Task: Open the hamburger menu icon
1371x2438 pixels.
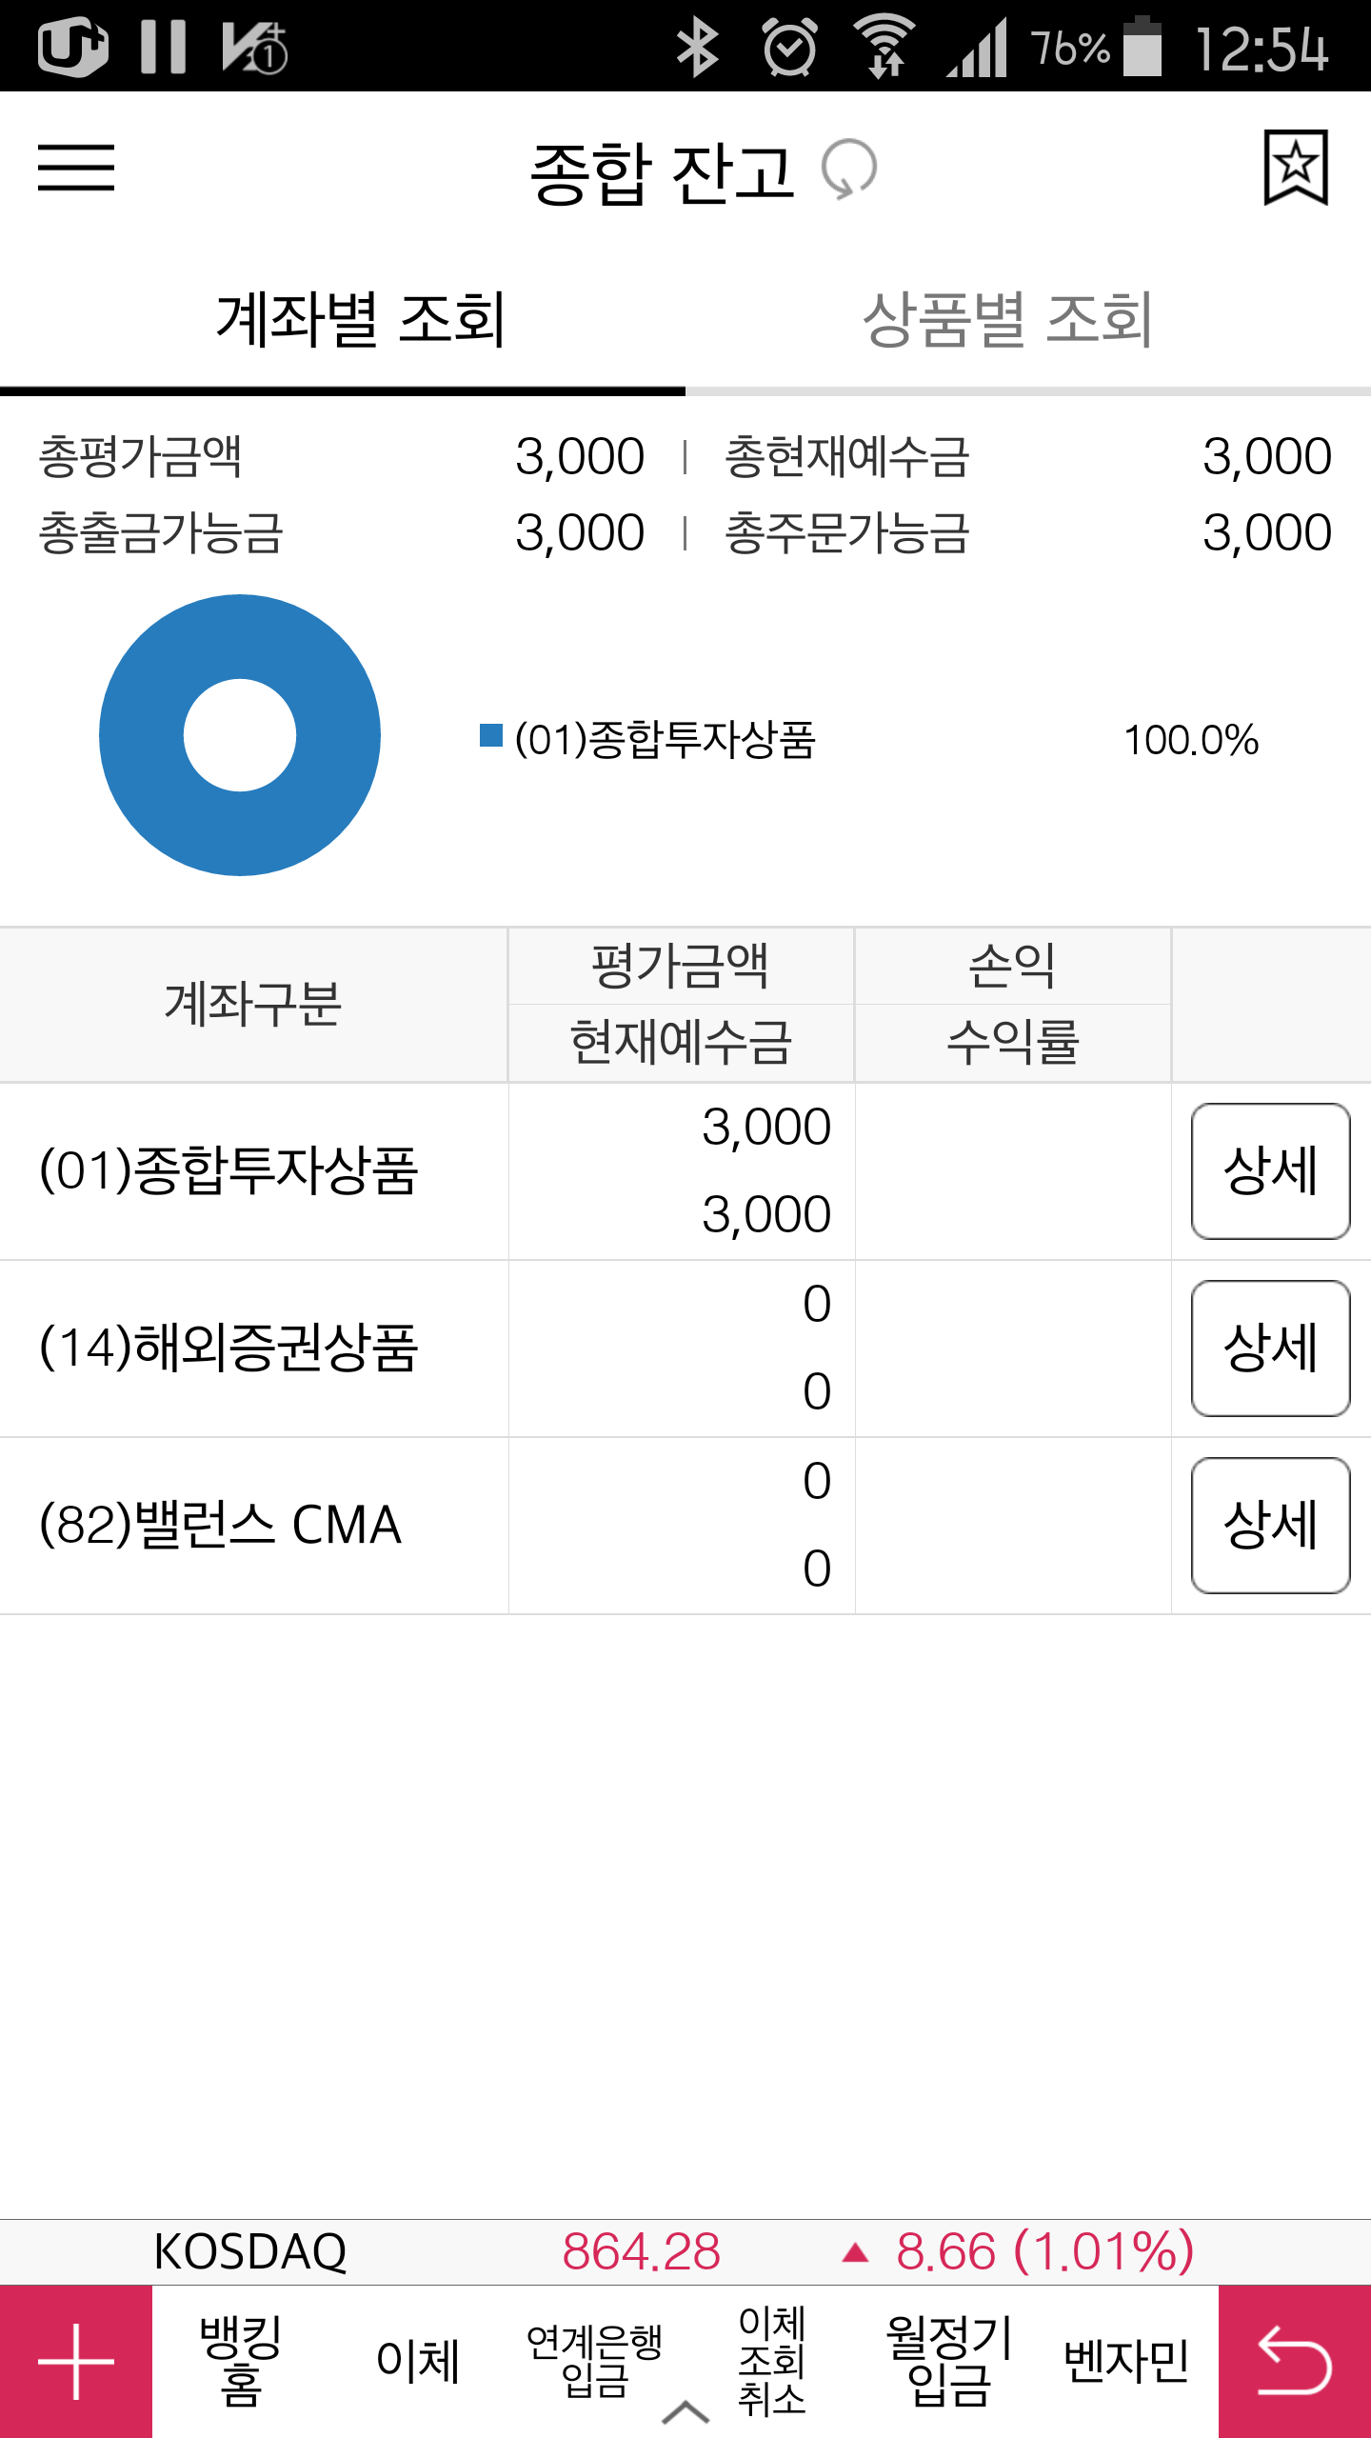Action: click(76, 168)
